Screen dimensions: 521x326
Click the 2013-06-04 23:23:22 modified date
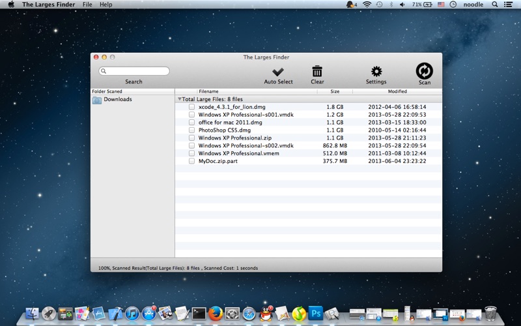click(397, 161)
